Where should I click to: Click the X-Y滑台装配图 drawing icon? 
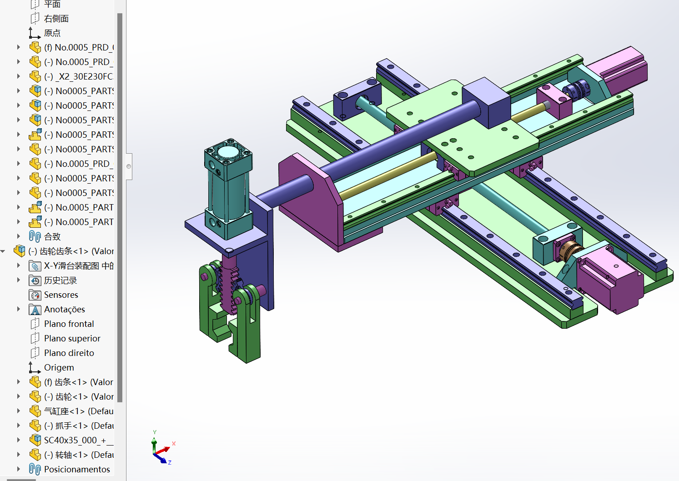[x=35, y=266]
